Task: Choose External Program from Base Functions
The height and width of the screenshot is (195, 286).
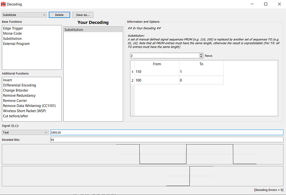Action: coord(16,44)
